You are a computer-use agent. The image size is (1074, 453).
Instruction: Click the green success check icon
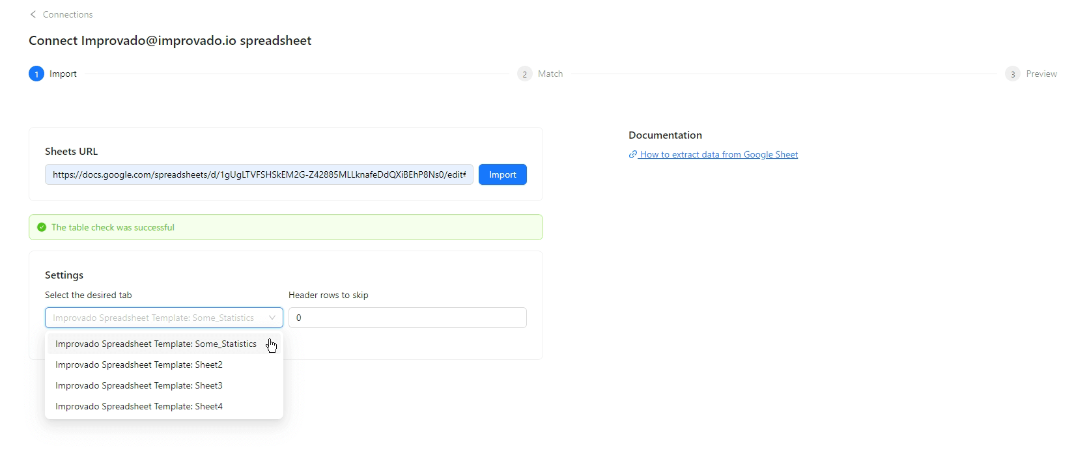(42, 227)
